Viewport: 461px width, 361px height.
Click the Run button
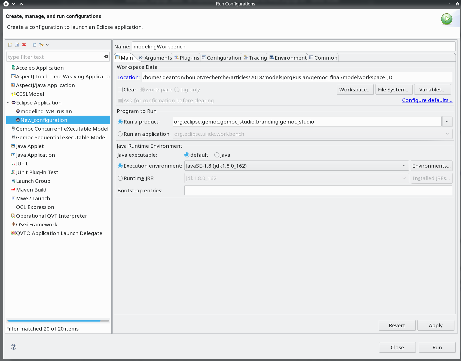coord(437,347)
